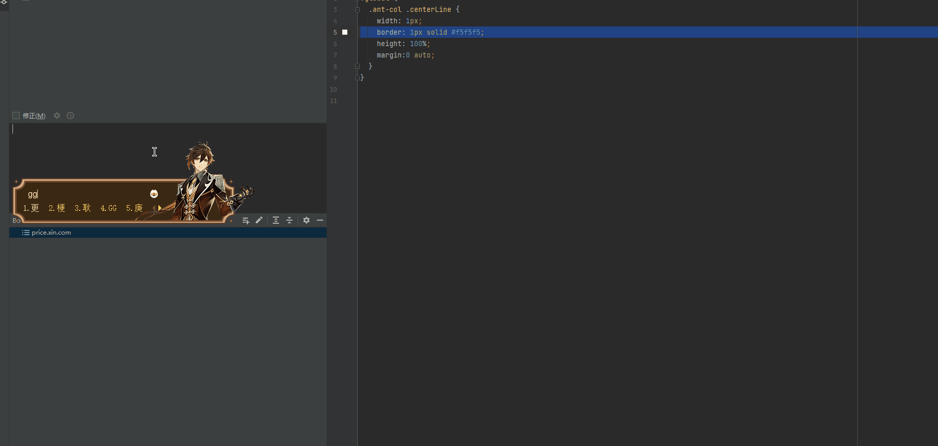Pick IME candidate 2.梗
The image size is (938, 446).
pyautogui.click(x=57, y=208)
